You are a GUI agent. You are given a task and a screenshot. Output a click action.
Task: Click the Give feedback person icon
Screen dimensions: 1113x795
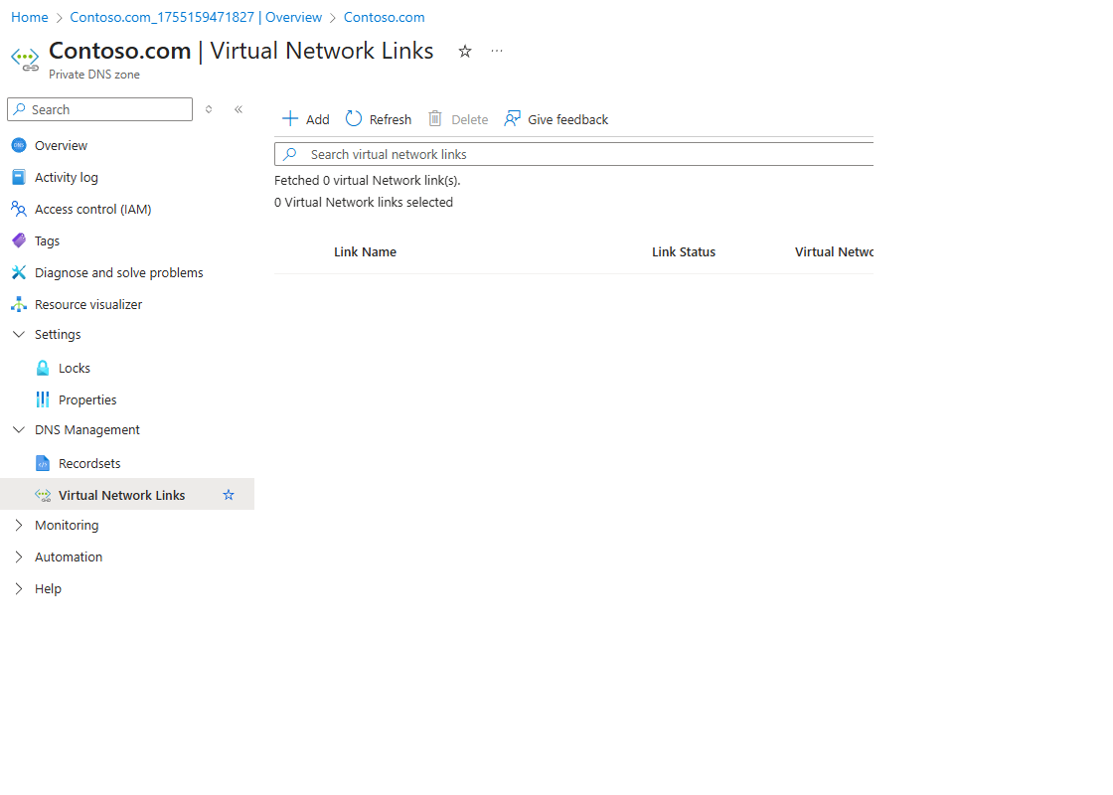[512, 118]
